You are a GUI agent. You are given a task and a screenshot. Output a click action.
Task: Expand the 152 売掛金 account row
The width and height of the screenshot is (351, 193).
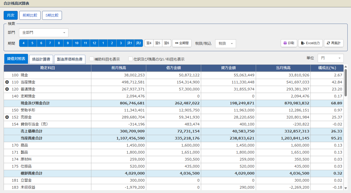click(x=7, y=117)
